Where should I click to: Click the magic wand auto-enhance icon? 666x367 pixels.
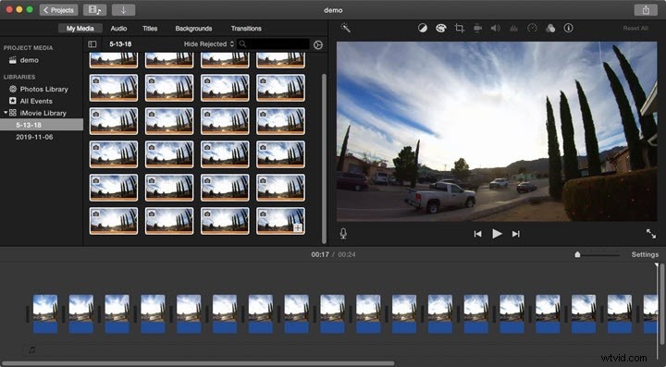[345, 29]
